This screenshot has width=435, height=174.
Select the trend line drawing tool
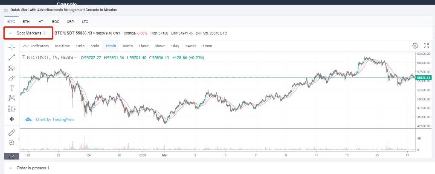(x=12, y=57)
